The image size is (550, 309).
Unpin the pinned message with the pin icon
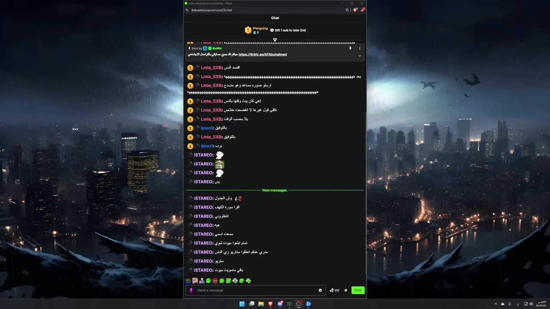[350, 48]
